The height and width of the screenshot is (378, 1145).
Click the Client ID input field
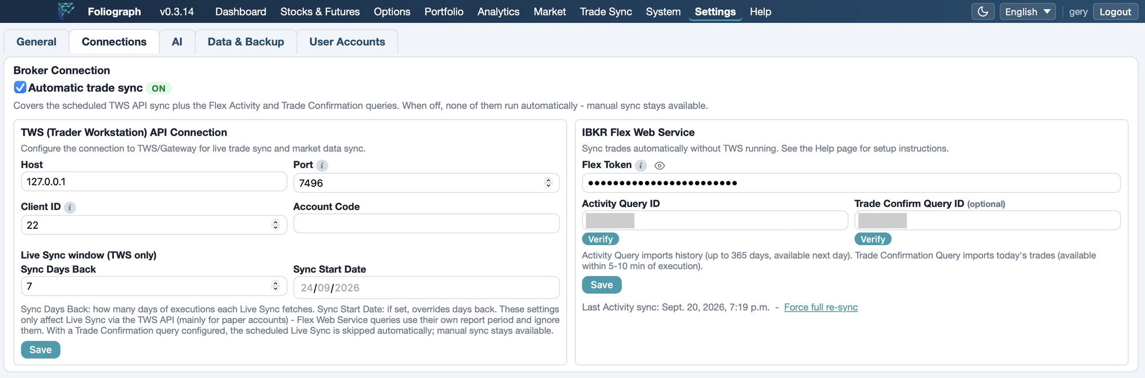154,225
